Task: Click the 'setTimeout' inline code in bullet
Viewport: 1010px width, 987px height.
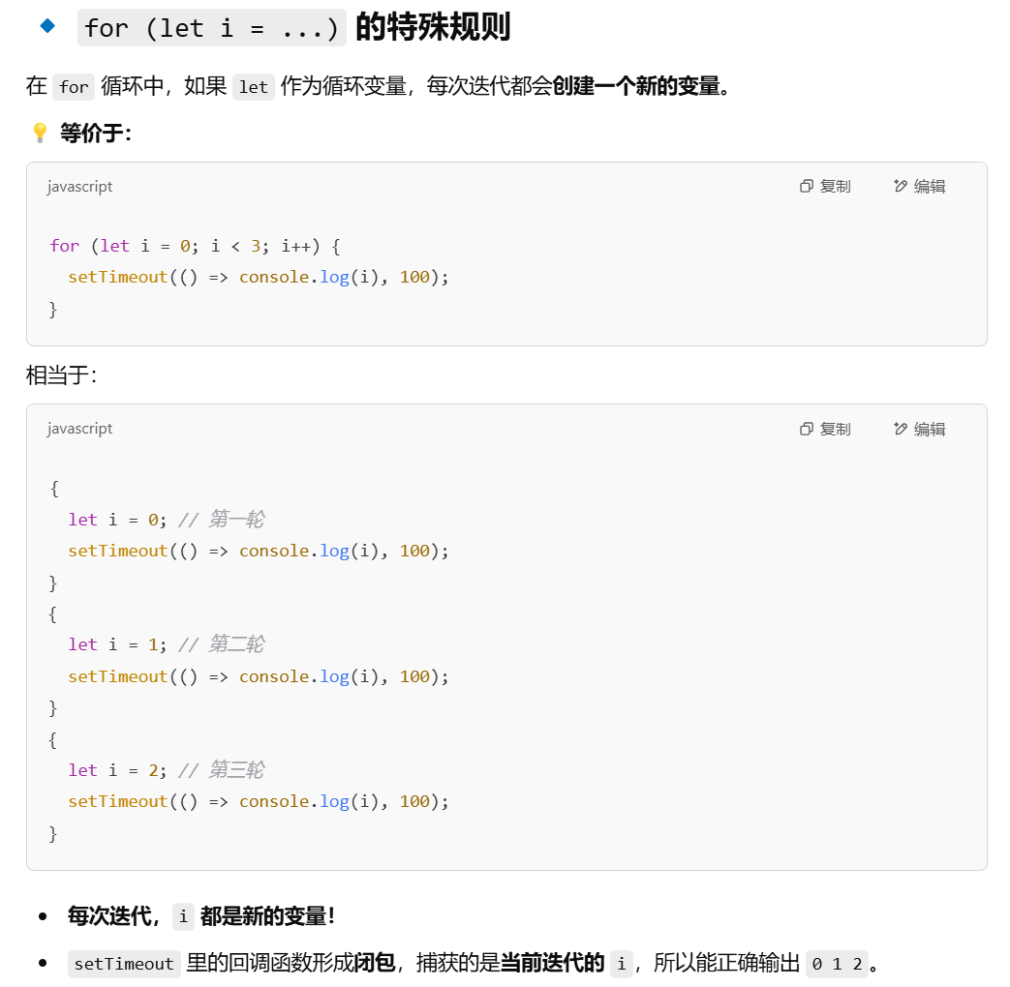Action: 124,963
